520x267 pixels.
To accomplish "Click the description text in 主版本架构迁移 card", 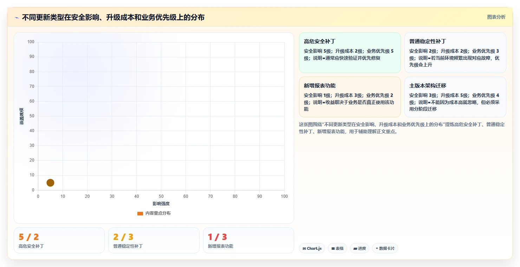I will [x=454, y=102].
